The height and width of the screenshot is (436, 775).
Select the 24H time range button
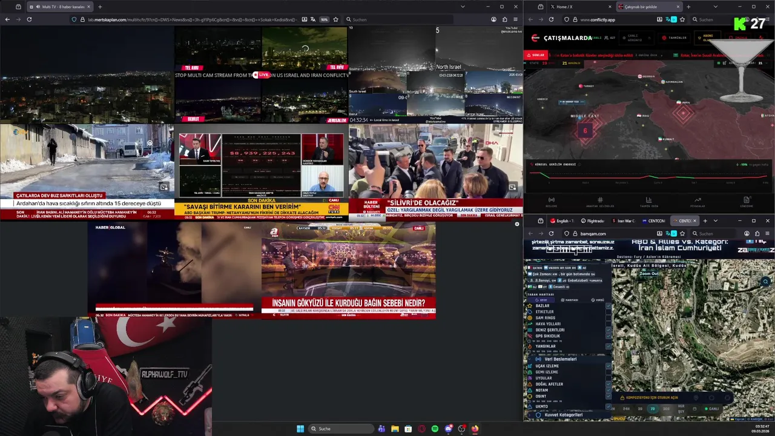(x=626, y=409)
